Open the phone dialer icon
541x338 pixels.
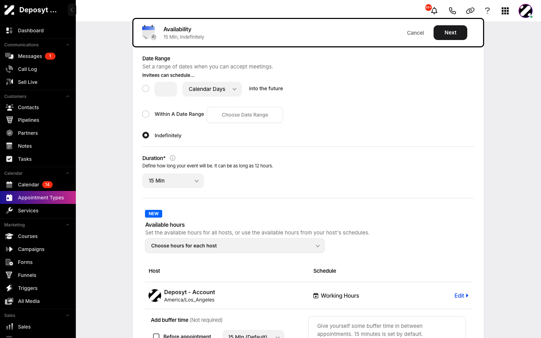click(453, 11)
